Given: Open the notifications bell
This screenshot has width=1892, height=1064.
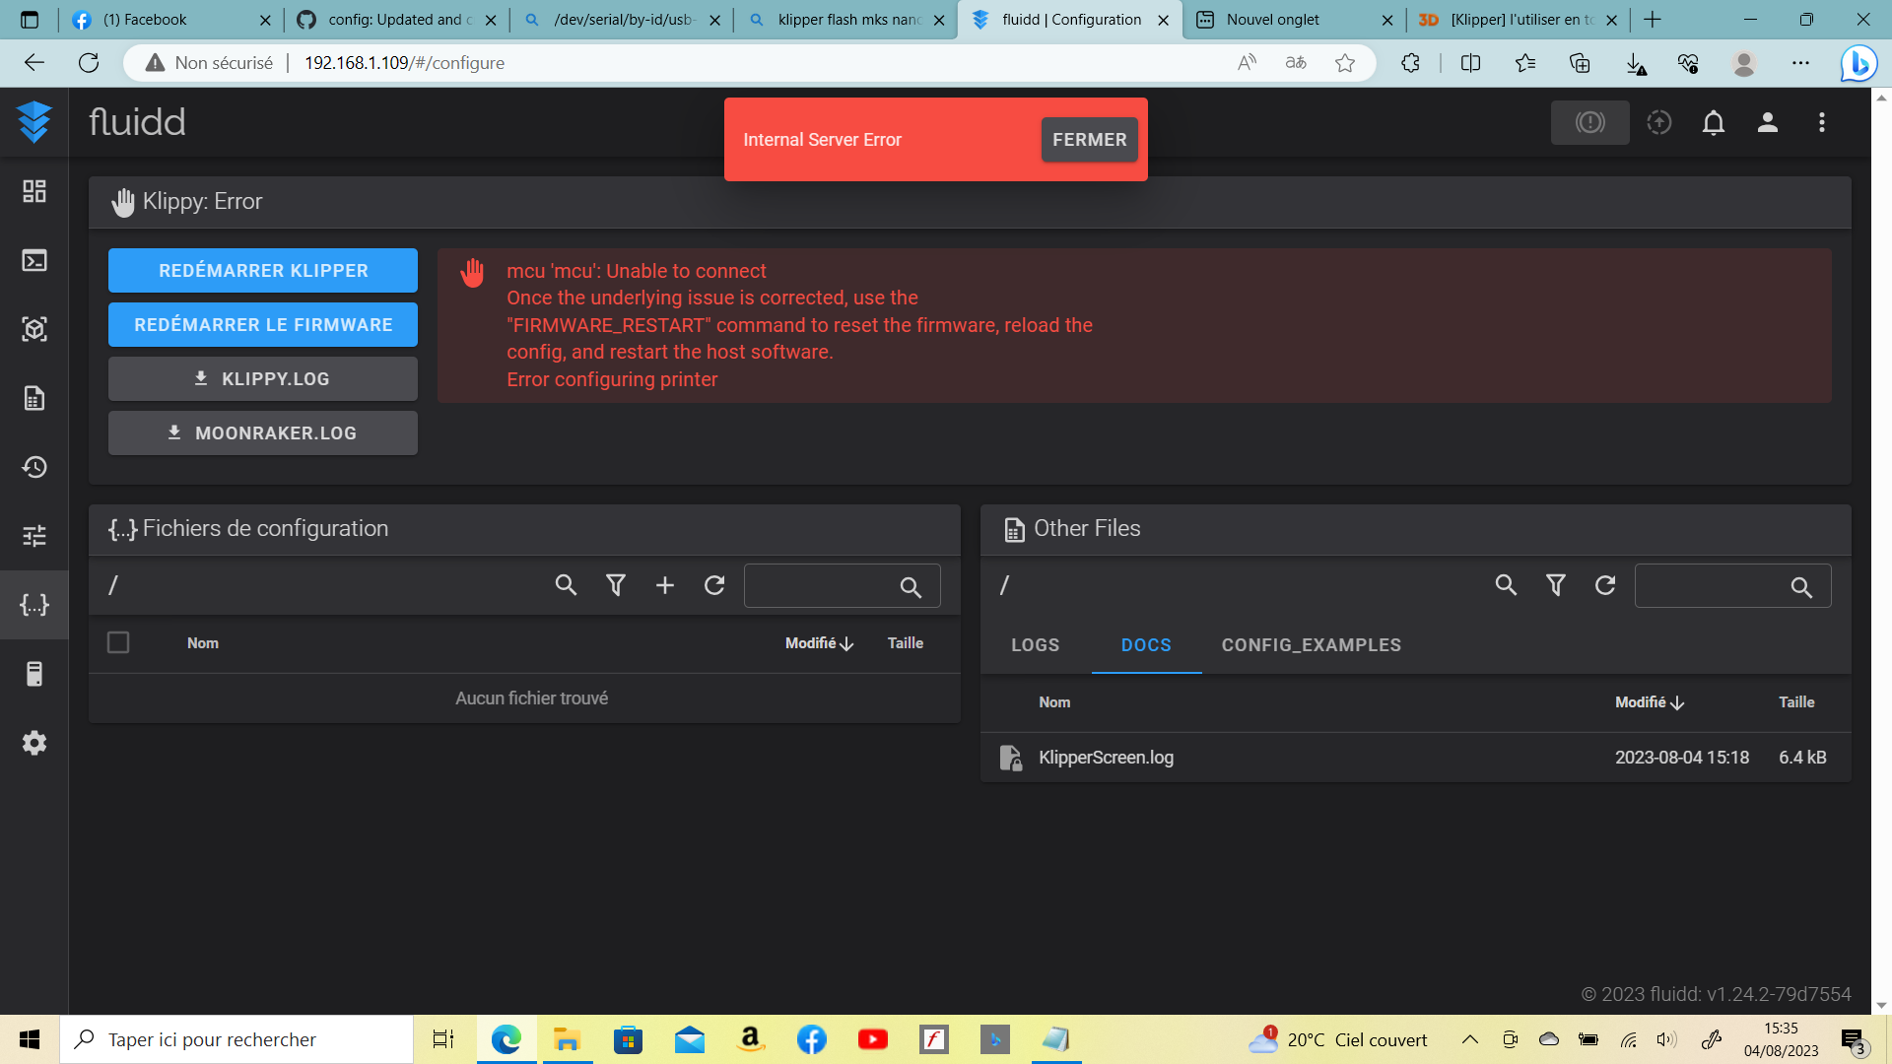Looking at the screenshot, I should pos(1714,122).
